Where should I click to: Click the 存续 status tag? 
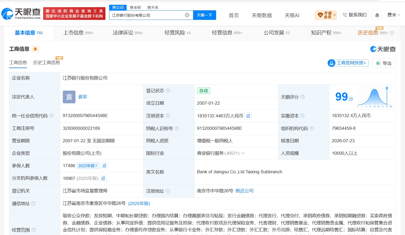coord(203,91)
